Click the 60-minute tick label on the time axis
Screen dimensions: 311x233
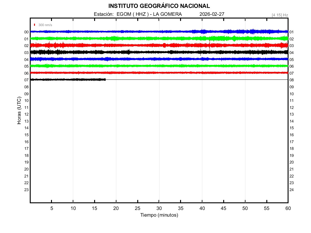[x=288, y=208]
